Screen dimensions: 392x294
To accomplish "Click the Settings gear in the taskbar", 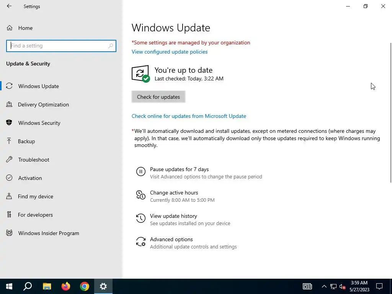I will (x=103, y=286).
